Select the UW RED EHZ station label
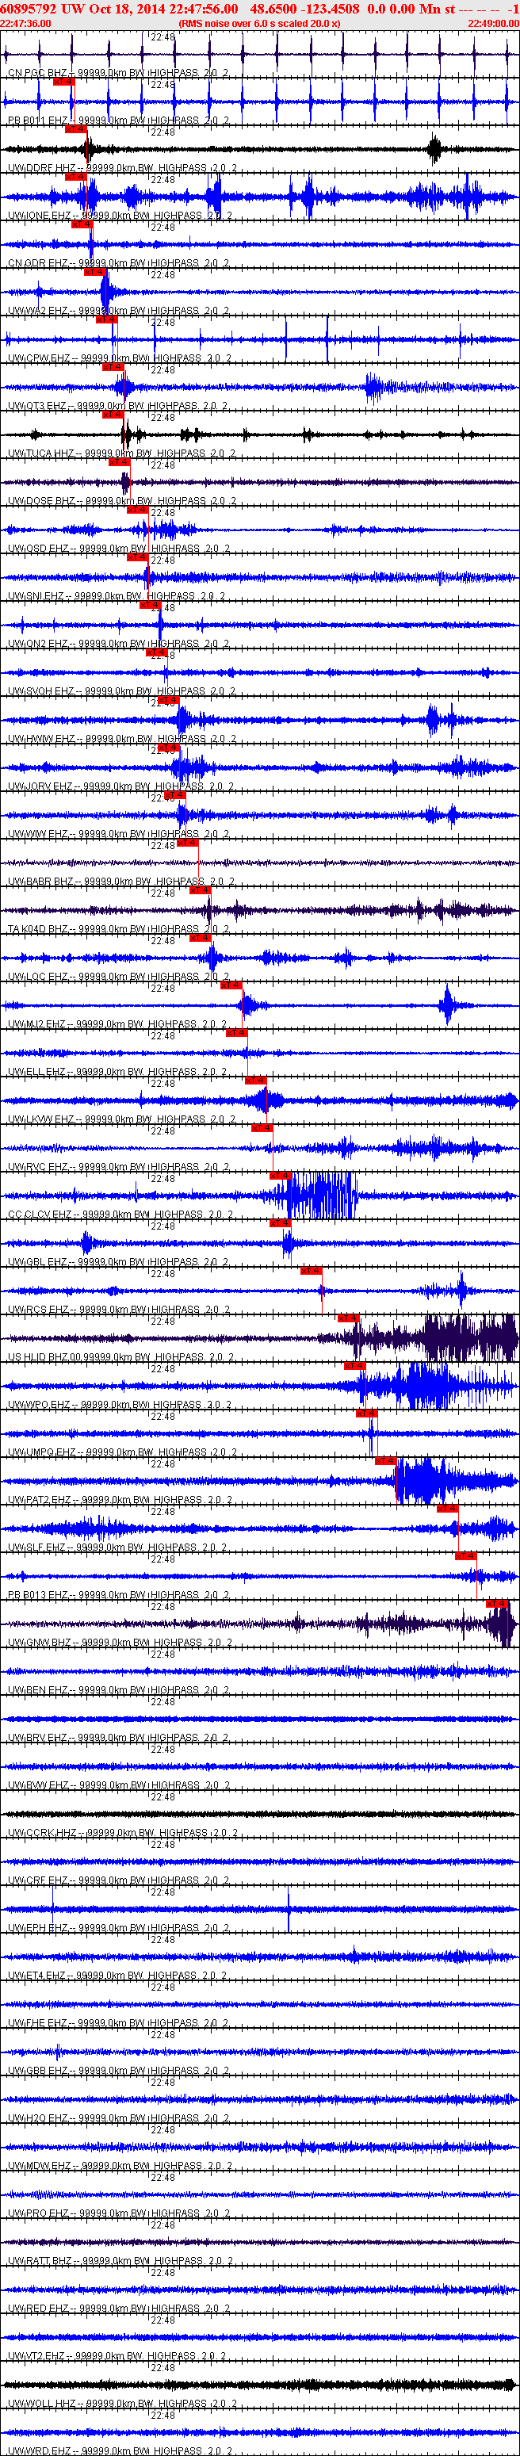Screen dimensions: 520x2456 point(118,2309)
